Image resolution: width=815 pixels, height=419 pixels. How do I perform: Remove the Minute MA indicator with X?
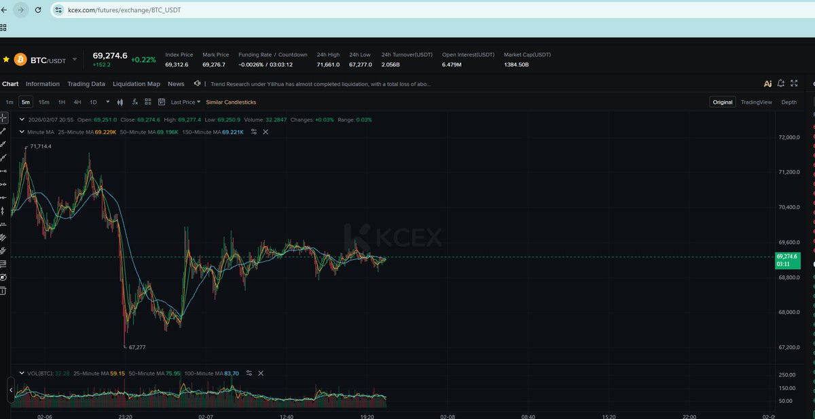click(266, 132)
